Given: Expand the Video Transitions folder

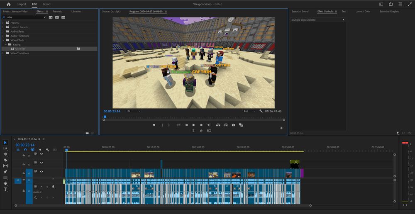Looking at the screenshot, I should tap(3, 53).
